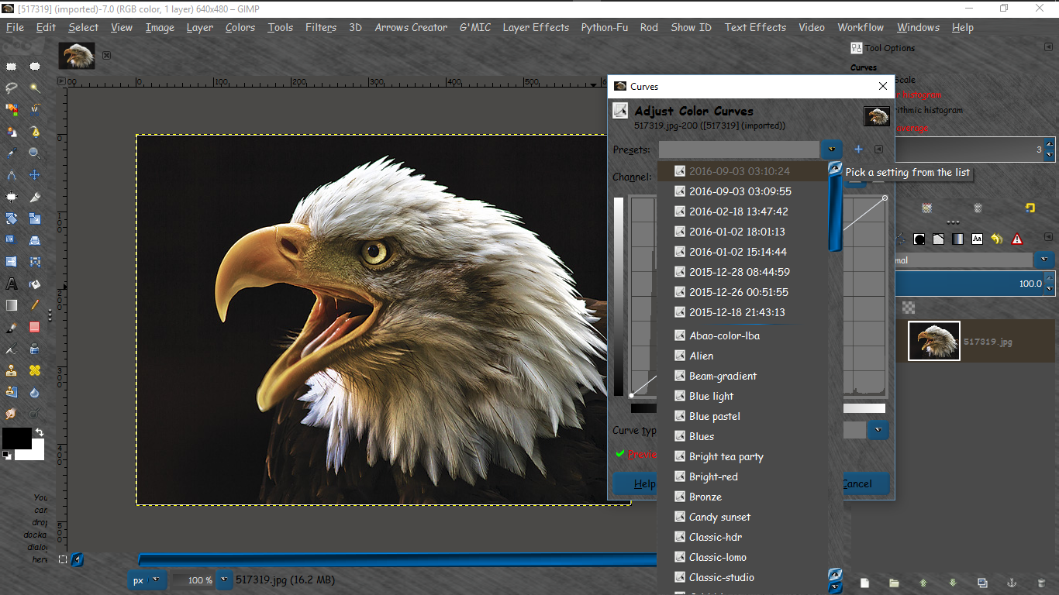The height and width of the screenshot is (595, 1059).
Task: Choose the Pencil tool
Action: pos(35,305)
